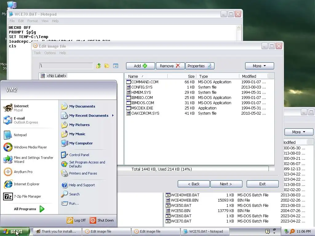315x236 pixels.
Task: Sort file list by Modified column
Action: point(253,76)
